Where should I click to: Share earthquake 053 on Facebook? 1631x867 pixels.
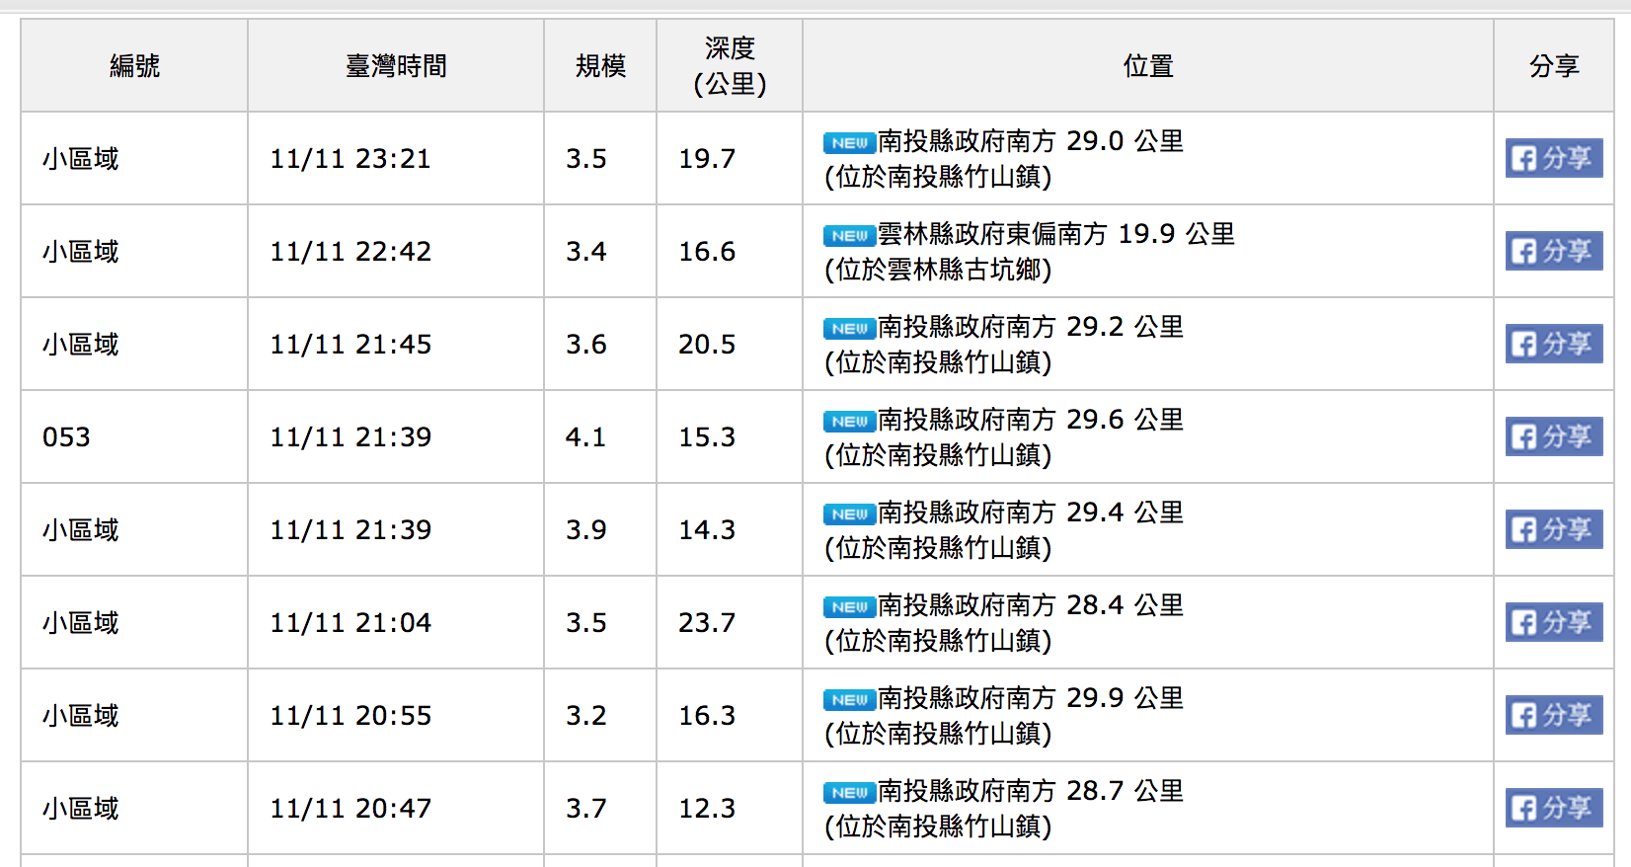pyautogui.click(x=1554, y=436)
